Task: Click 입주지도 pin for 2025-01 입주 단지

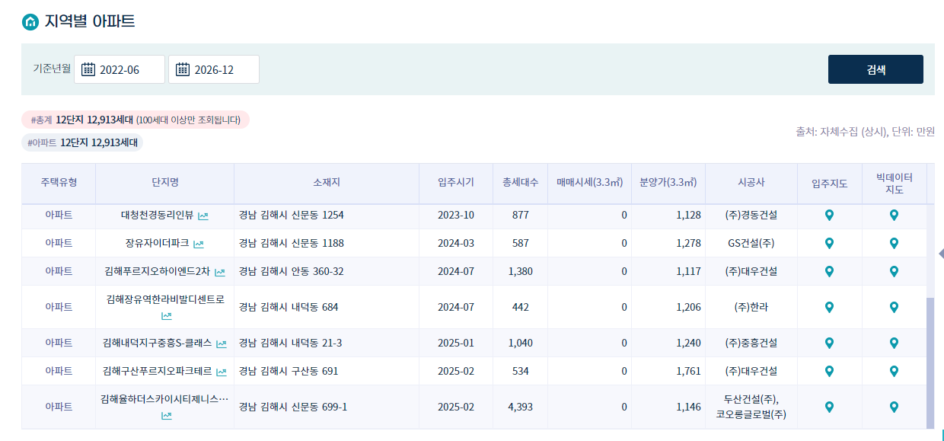Action: tap(829, 343)
